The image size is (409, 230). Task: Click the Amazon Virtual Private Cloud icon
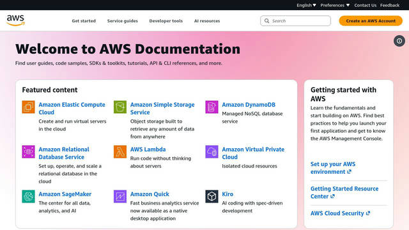(x=212, y=152)
